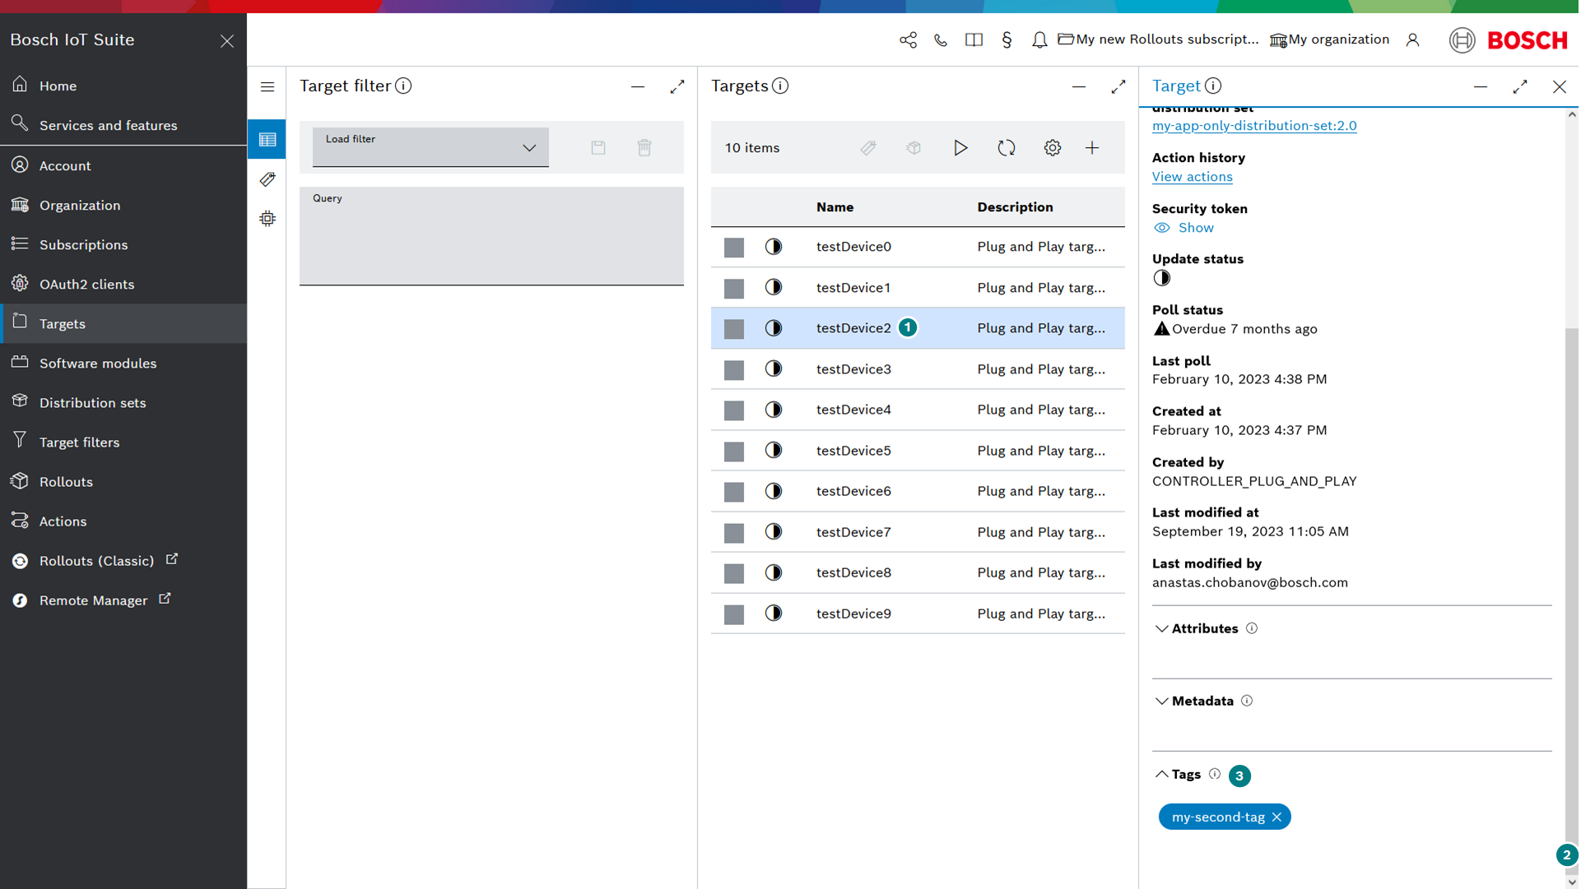Click the Metadata info icon
This screenshot has height=889, width=1581.
pyautogui.click(x=1247, y=701)
